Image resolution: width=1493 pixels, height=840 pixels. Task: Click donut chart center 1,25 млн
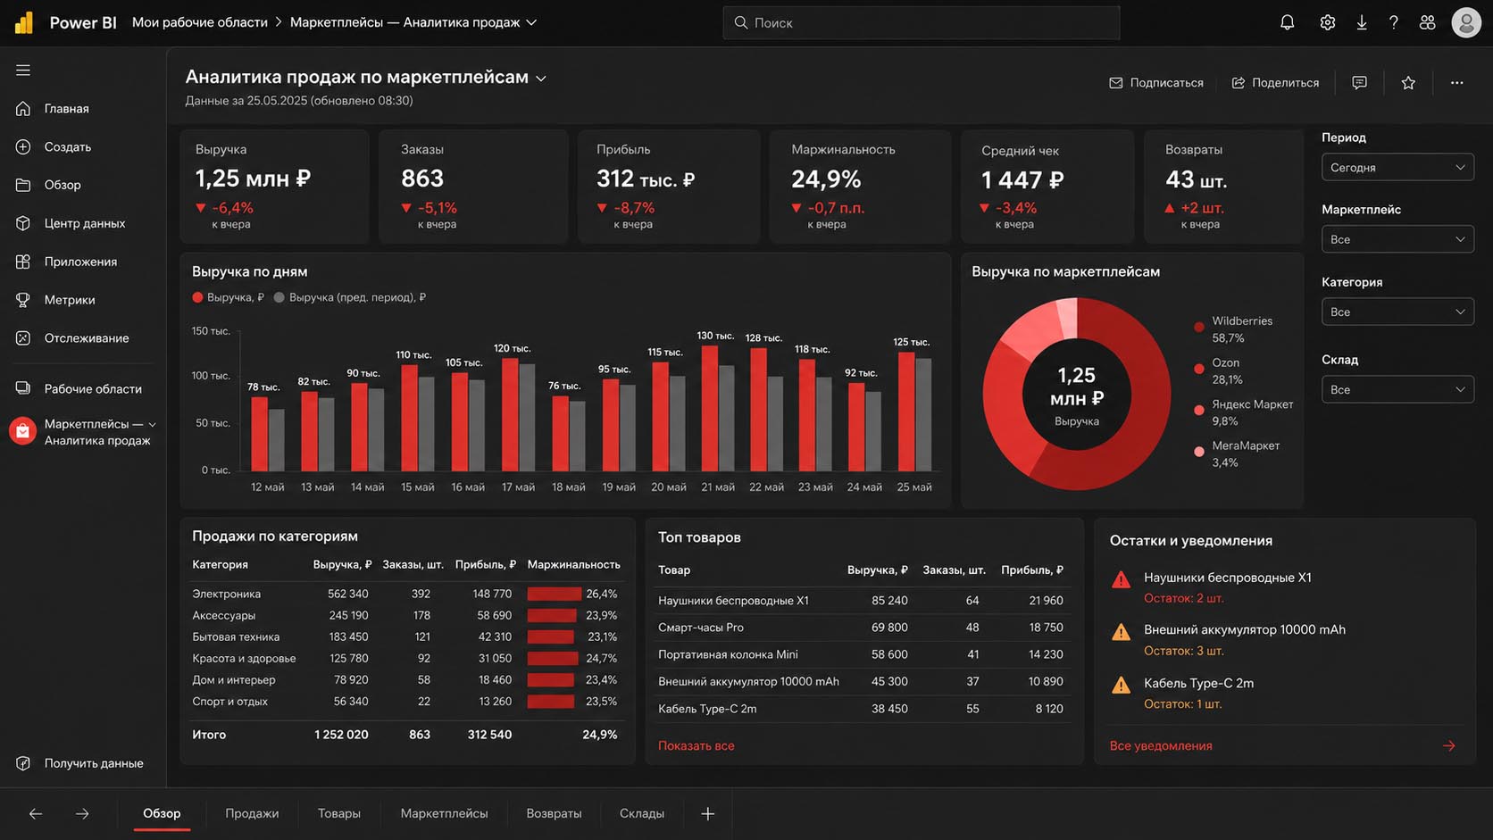pos(1077,394)
